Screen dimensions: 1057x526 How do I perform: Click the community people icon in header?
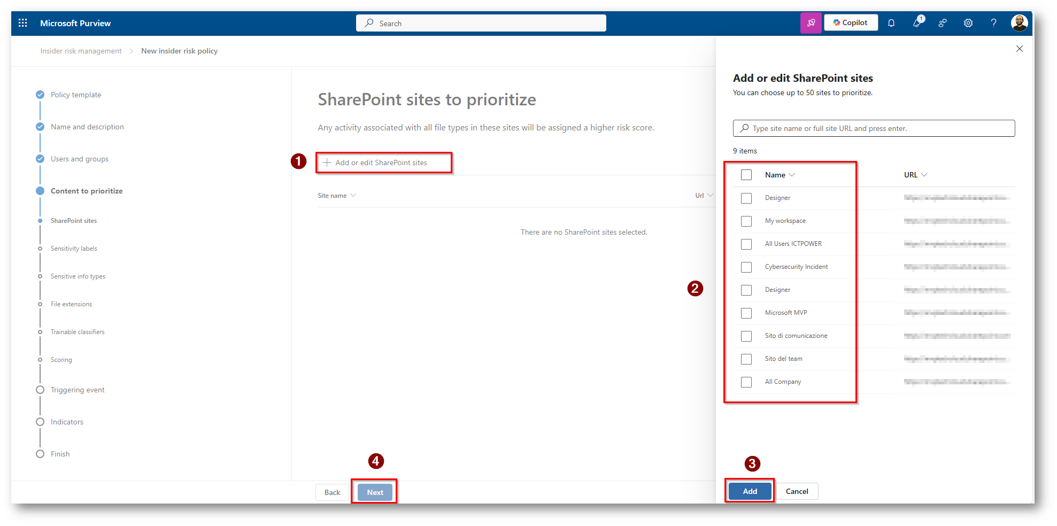click(943, 23)
